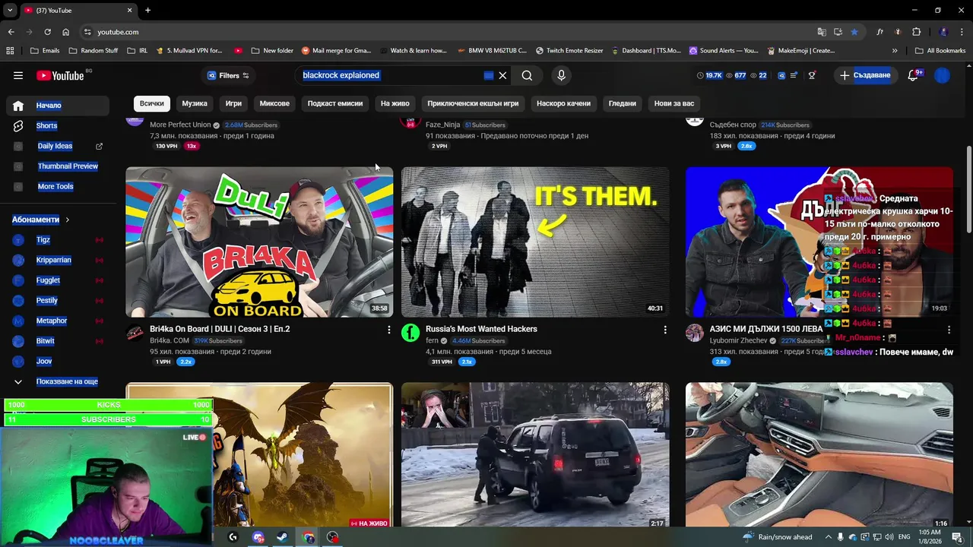The height and width of the screenshot is (547, 973).
Task: Bookmark this page with the star icon
Action: click(854, 32)
